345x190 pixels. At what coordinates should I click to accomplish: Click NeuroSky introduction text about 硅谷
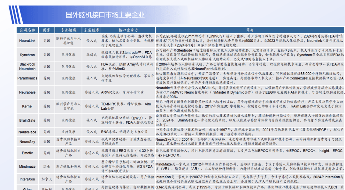250,142
